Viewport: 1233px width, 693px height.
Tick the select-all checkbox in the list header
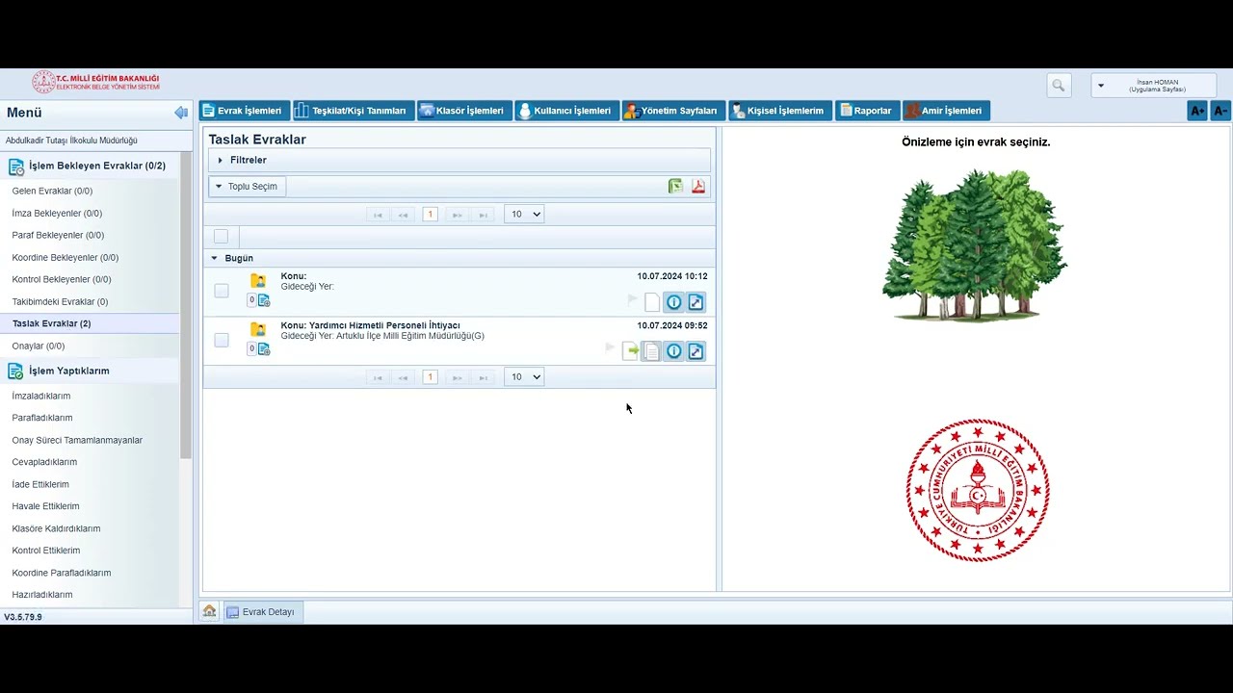tap(221, 236)
